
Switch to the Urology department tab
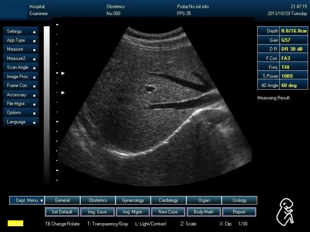point(239,200)
